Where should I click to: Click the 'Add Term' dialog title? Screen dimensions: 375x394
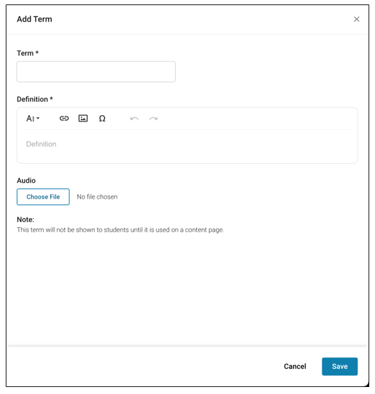35,19
